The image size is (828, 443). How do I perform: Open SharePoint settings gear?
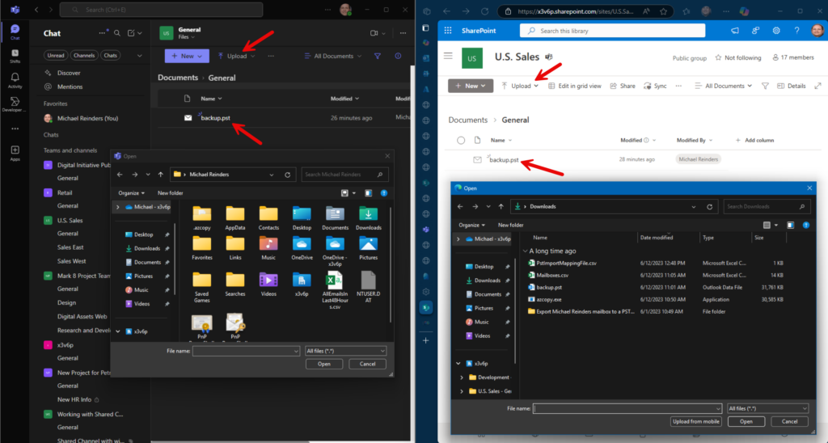pyautogui.click(x=776, y=31)
